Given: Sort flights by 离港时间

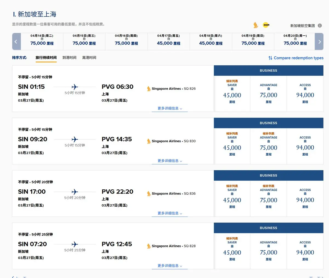Looking at the screenshot, I should point(89,58).
